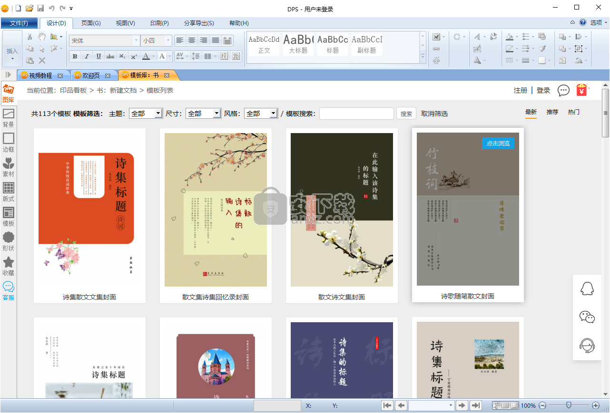Image resolution: width=610 pixels, height=413 pixels.
Task: Toggle Strikethrough formatting
Action: click(110, 56)
